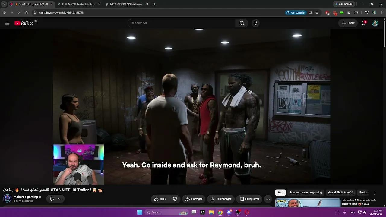Show hidden system tray icons
Viewport: 386px width, 217px height.
(x=338, y=212)
